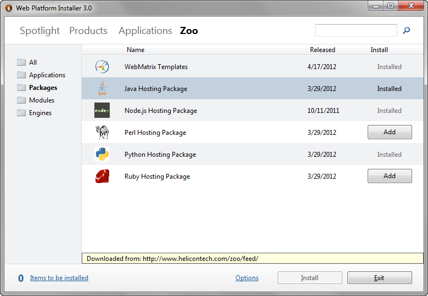Click the 0 items count number
This screenshot has height=296, width=428.
21,278
